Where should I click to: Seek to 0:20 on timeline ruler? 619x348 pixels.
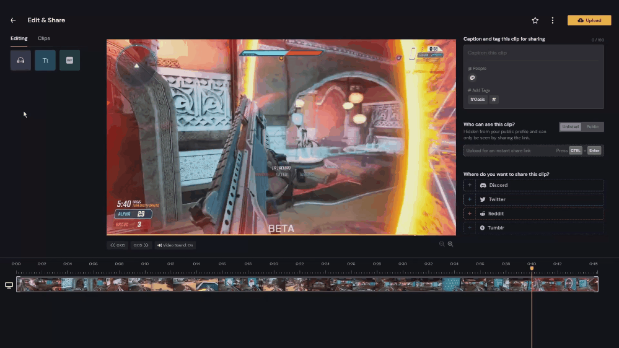[x=274, y=264]
